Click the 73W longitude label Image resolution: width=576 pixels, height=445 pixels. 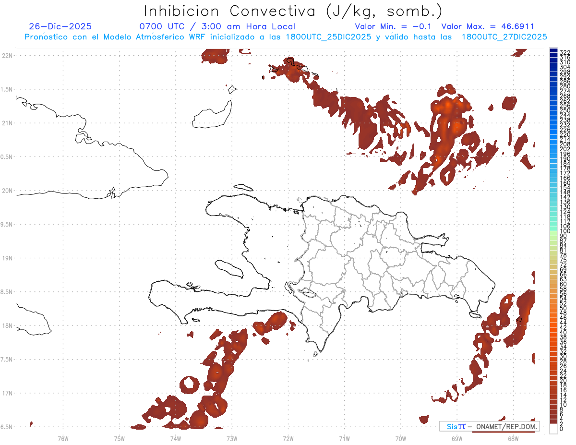232,438
